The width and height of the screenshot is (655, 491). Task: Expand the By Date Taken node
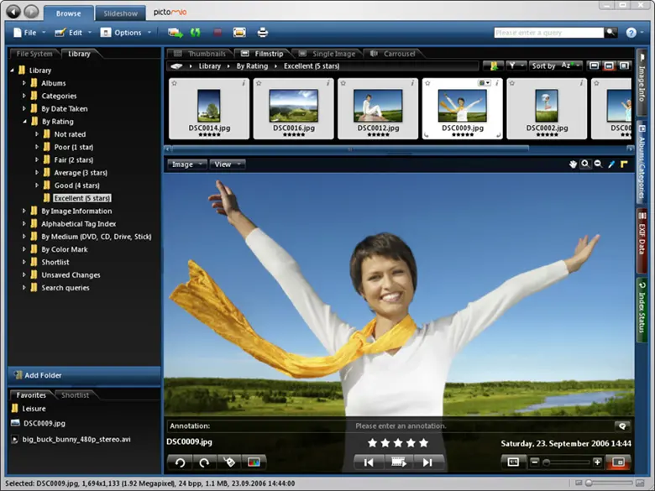tap(24, 108)
